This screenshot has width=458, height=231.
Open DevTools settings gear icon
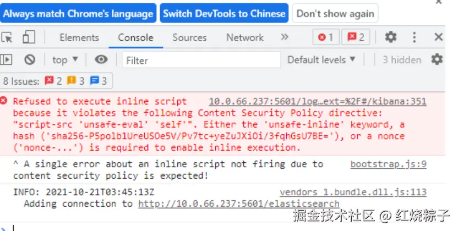pos(390,37)
